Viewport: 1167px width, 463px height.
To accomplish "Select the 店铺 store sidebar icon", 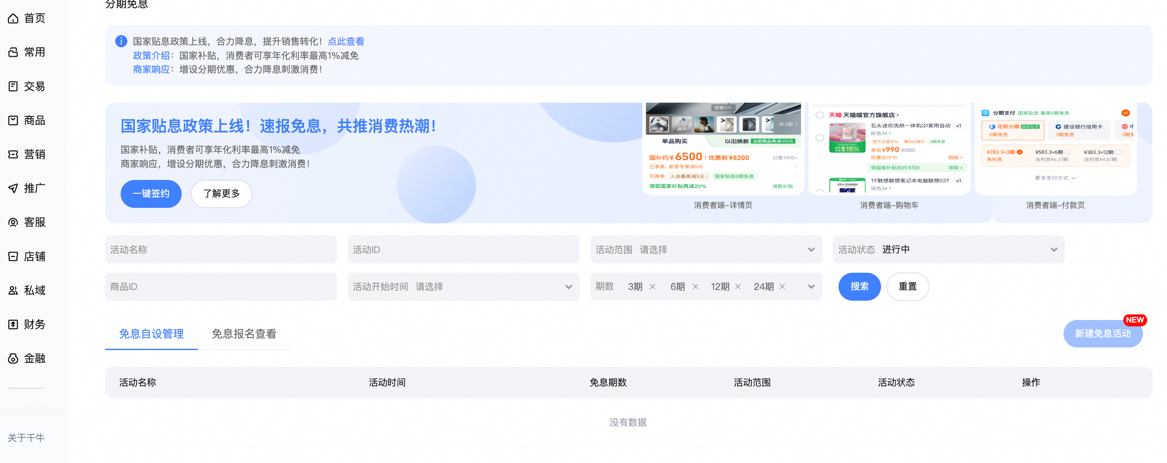I will [13, 256].
